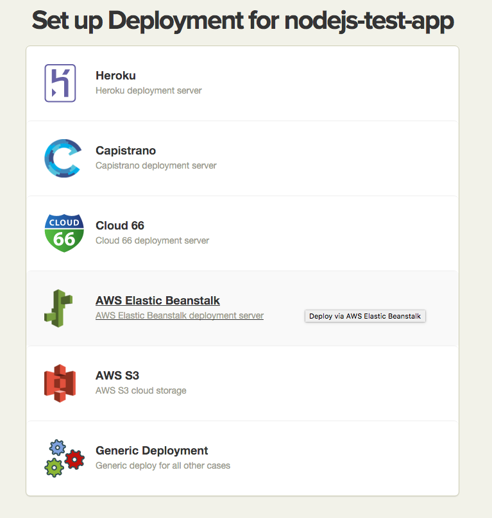Choose the Cloud 66 highway shield icon

64,233
